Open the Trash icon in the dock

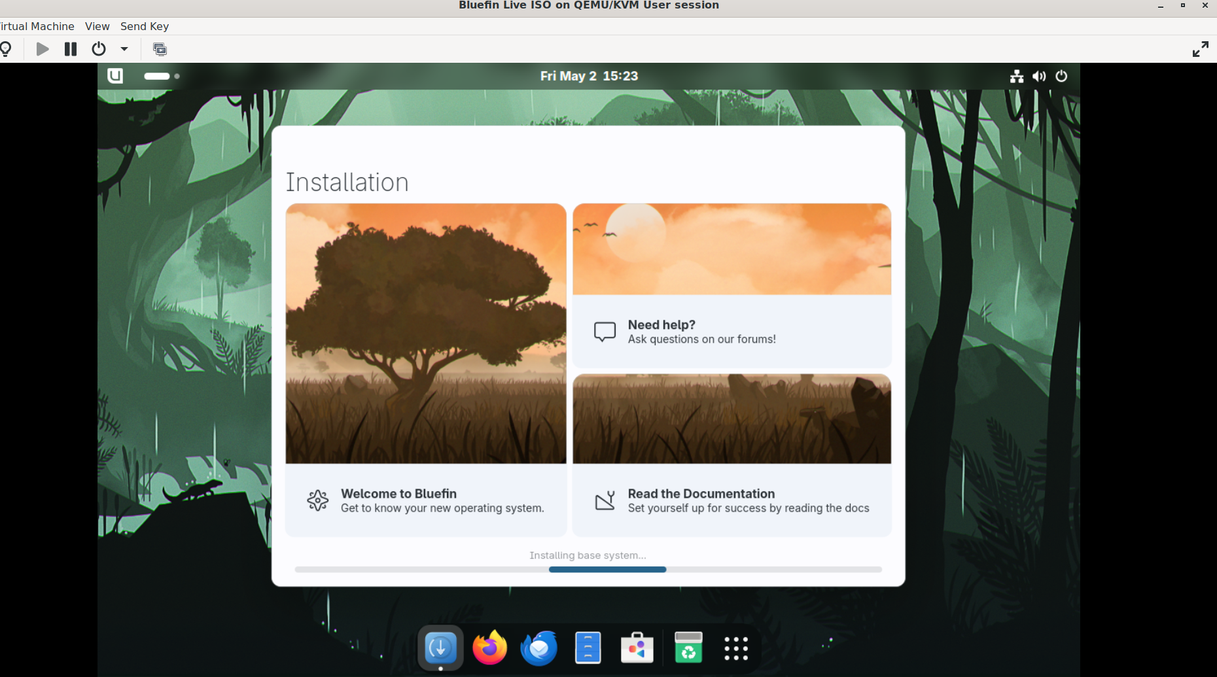[x=688, y=648]
